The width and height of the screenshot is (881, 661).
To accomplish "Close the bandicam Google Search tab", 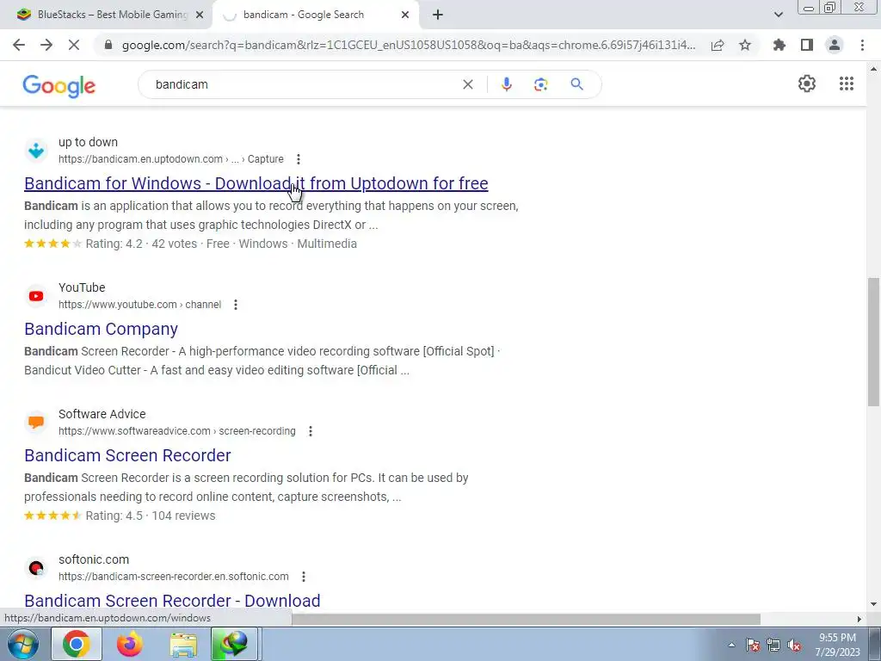I will (x=405, y=15).
